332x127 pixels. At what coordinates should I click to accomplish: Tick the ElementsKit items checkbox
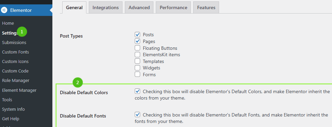[137, 55]
